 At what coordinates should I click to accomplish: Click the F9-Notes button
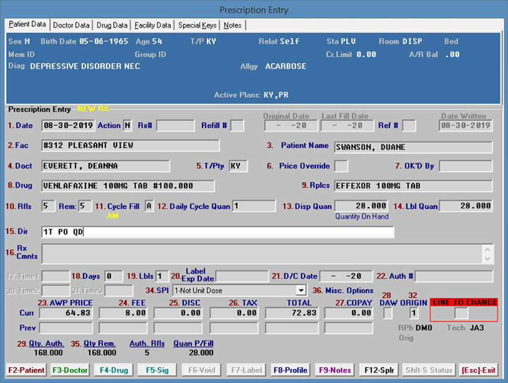[x=335, y=370]
